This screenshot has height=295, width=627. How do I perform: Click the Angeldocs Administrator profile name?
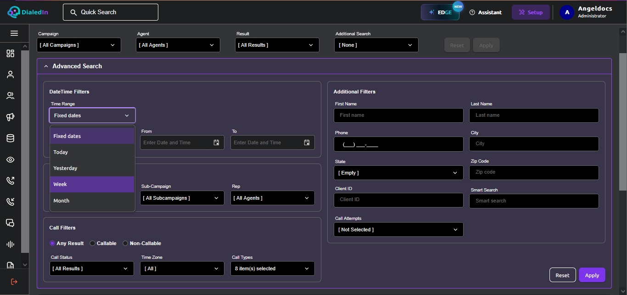click(x=594, y=12)
